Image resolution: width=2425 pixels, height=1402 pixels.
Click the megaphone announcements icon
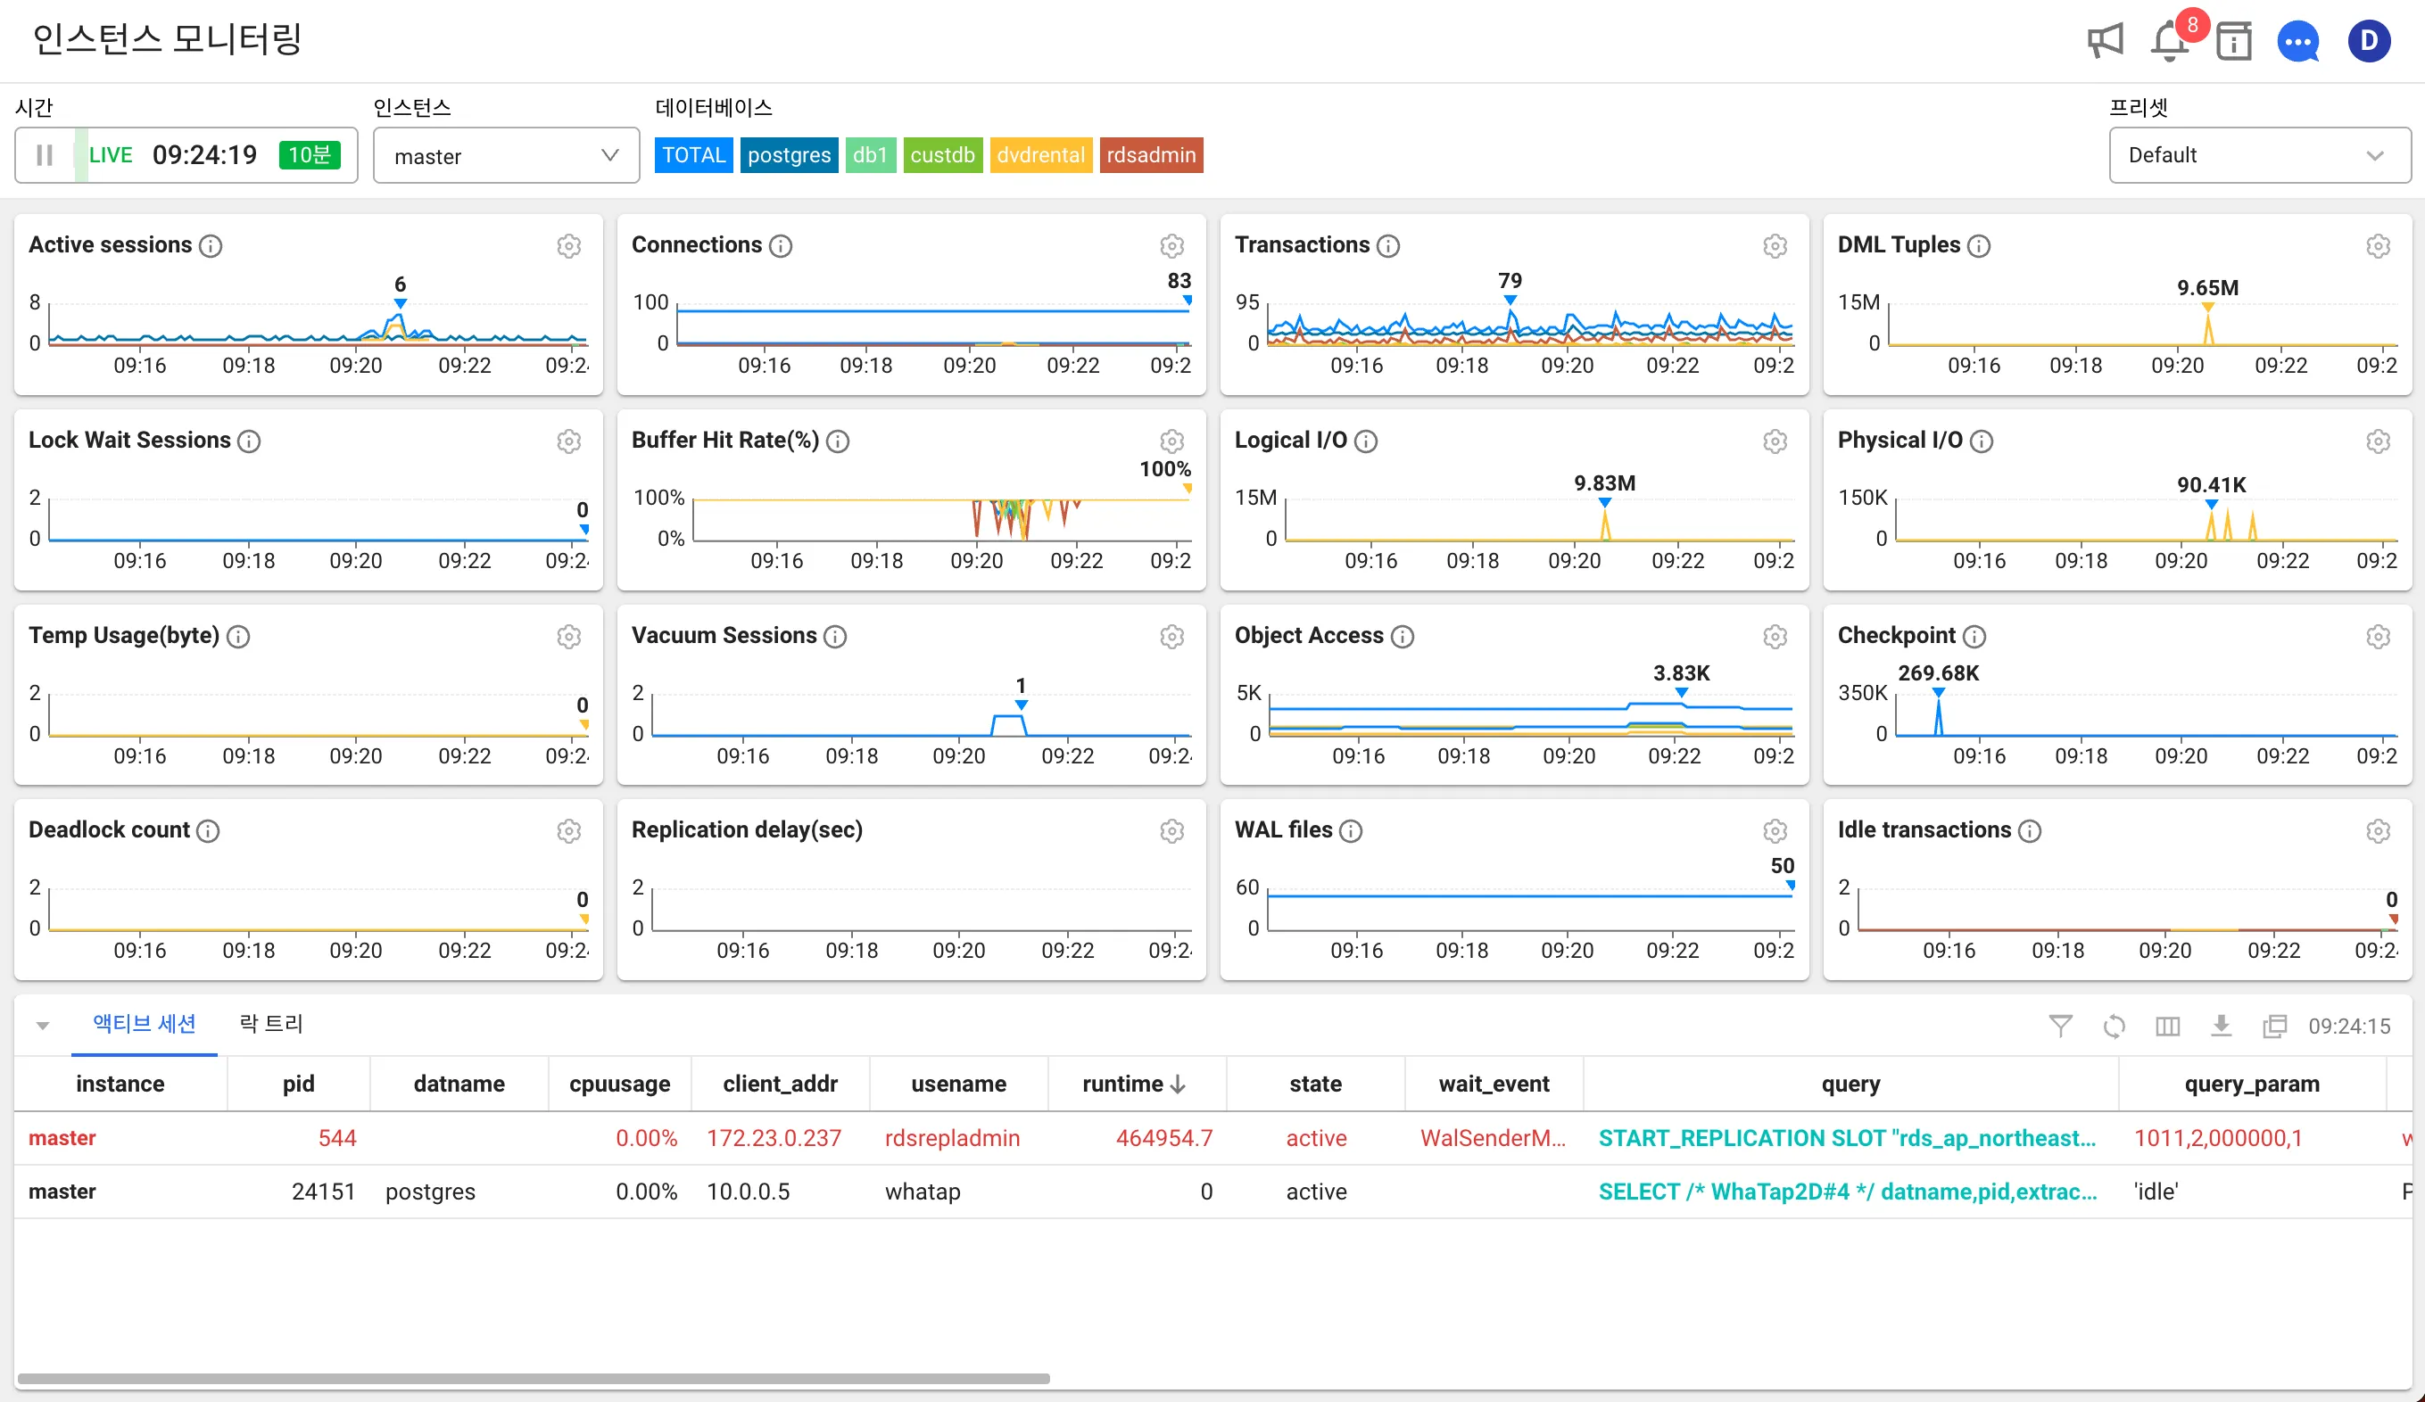2105,41
